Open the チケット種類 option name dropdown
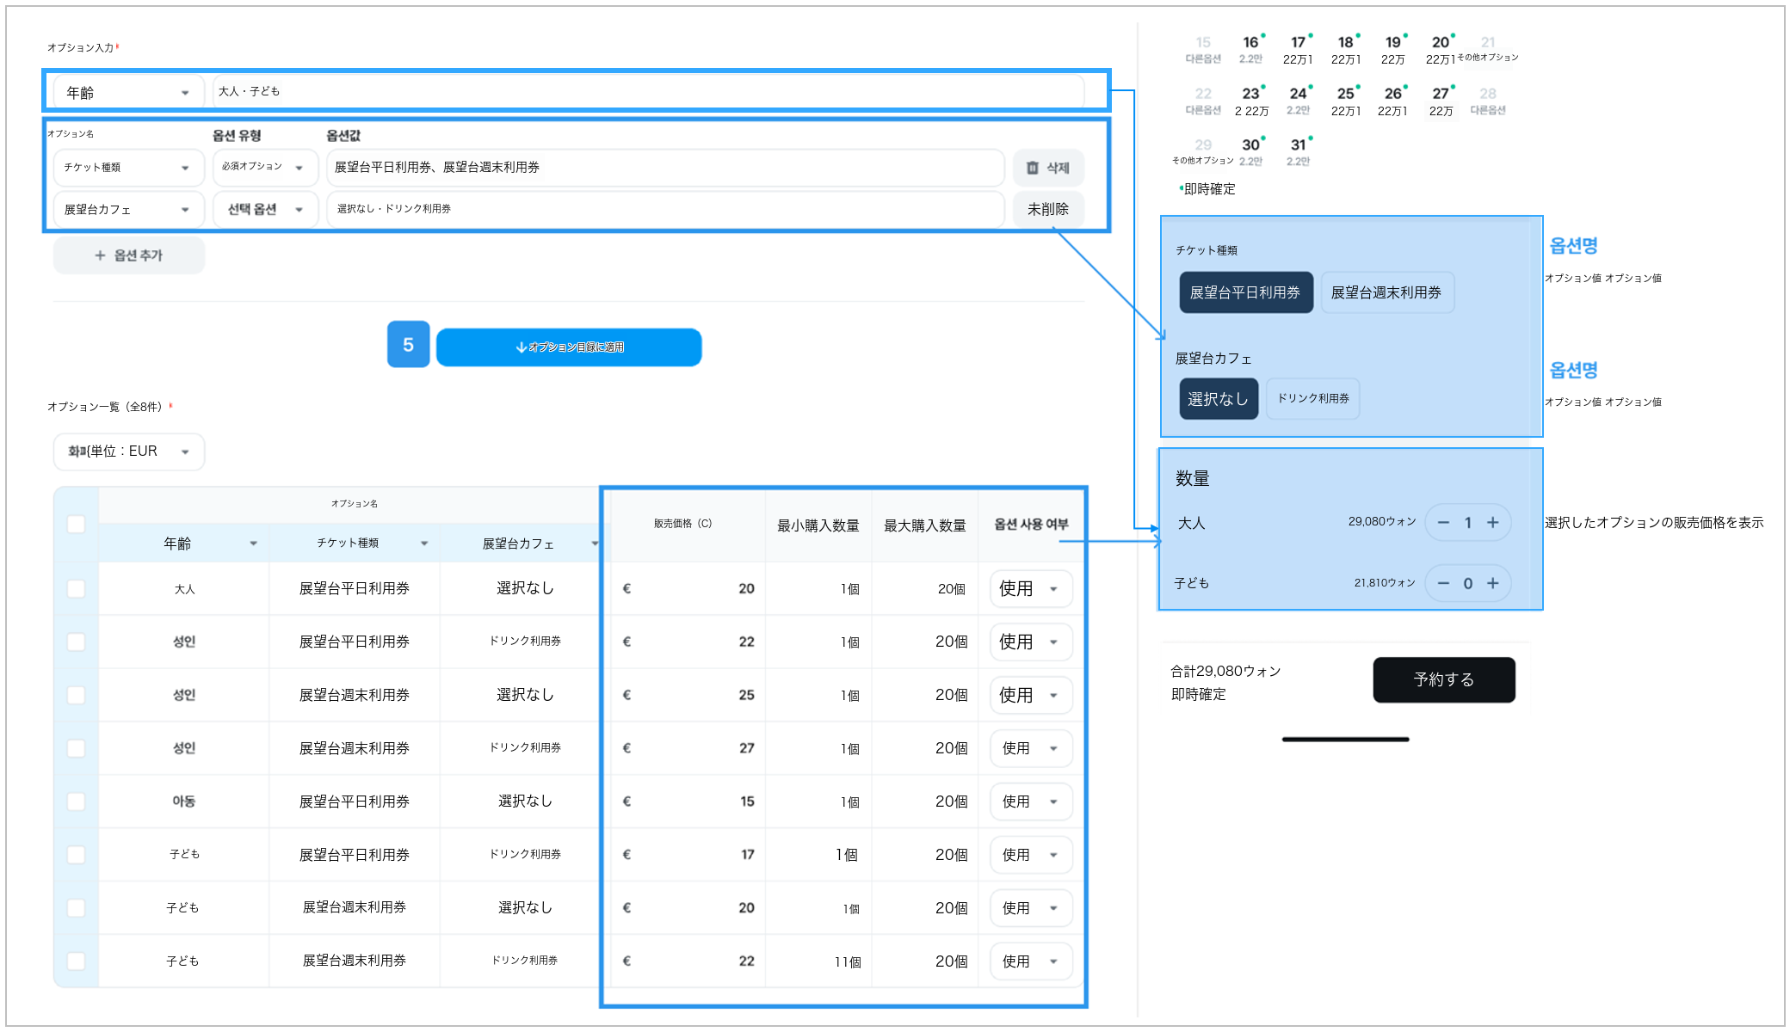The image size is (1790, 1032). pos(129,168)
